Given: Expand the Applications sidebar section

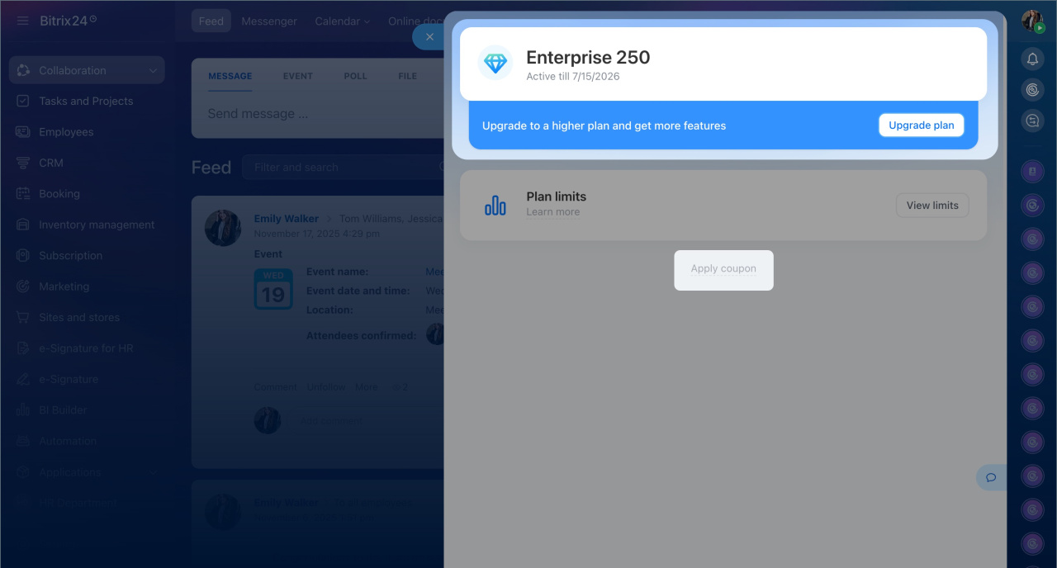Looking at the screenshot, I should [153, 472].
